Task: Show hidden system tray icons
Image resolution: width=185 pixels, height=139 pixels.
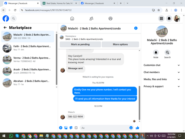Action: click(x=147, y=136)
